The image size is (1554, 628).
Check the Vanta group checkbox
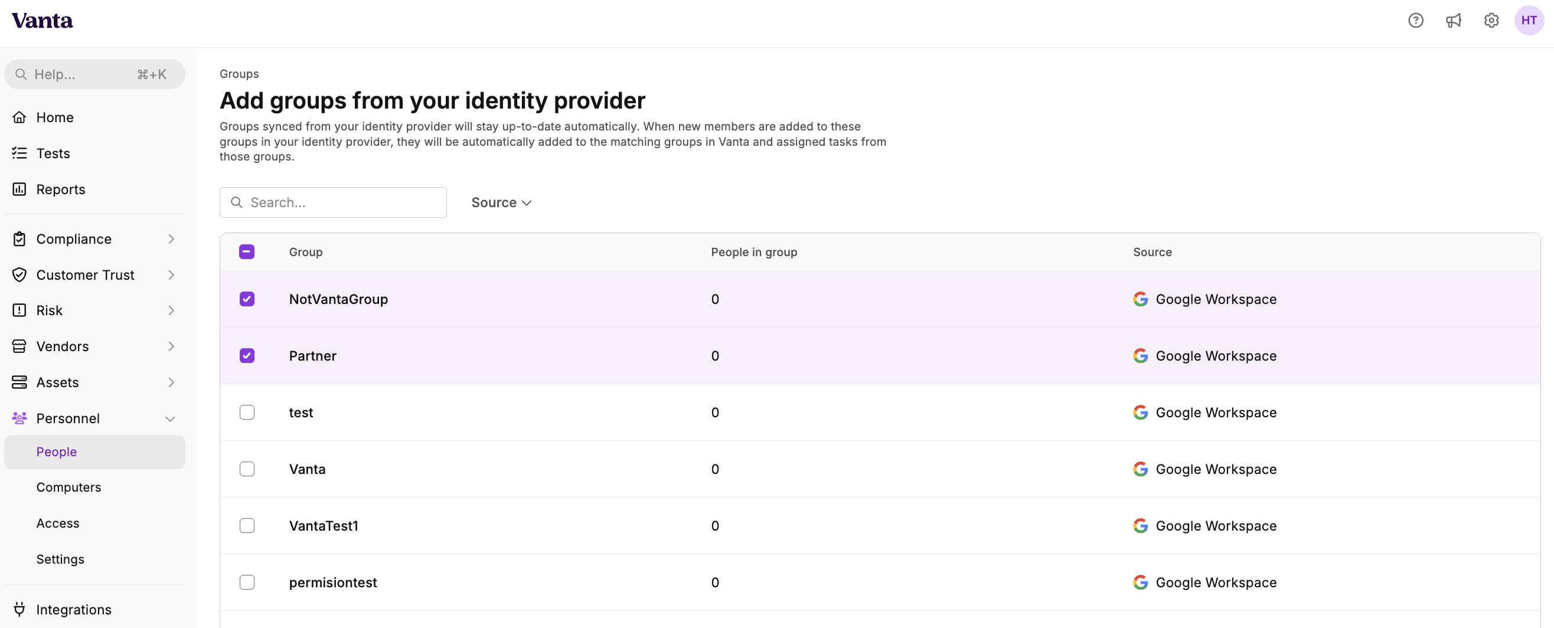247,469
